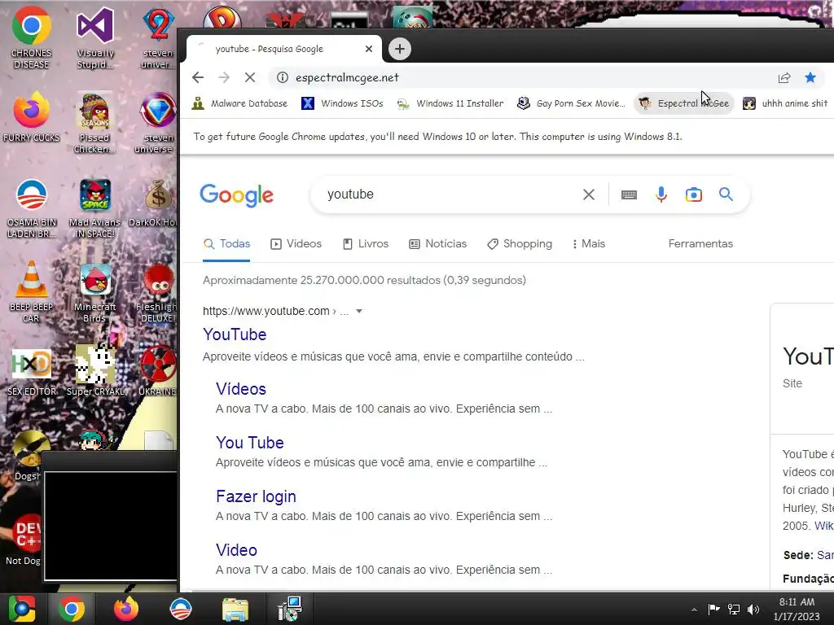This screenshot has height=625, width=834.
Task: Switch to the Livros search tab
Action: tap(366, 244)
